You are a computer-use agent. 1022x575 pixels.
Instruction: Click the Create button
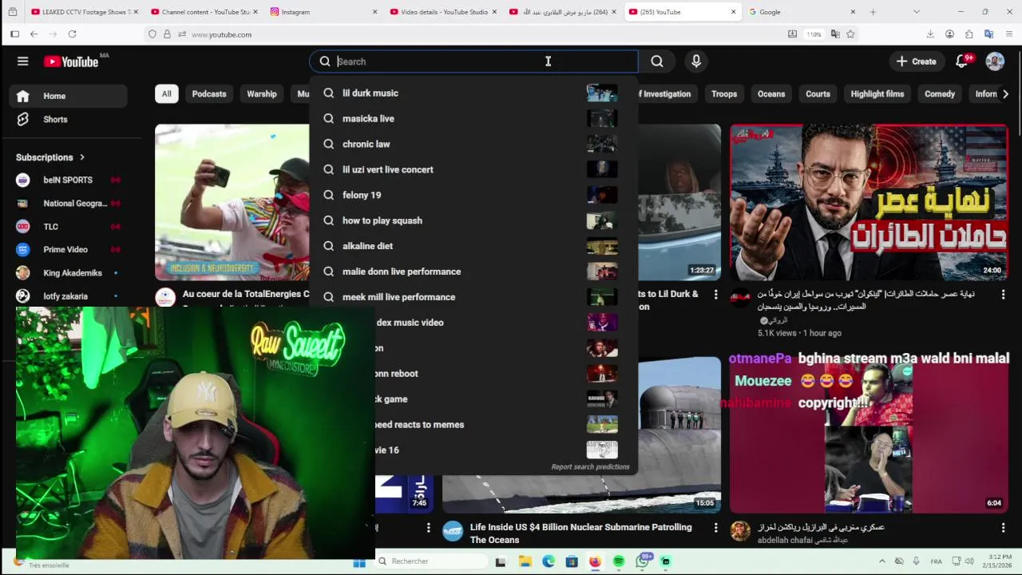pos(917,61)
